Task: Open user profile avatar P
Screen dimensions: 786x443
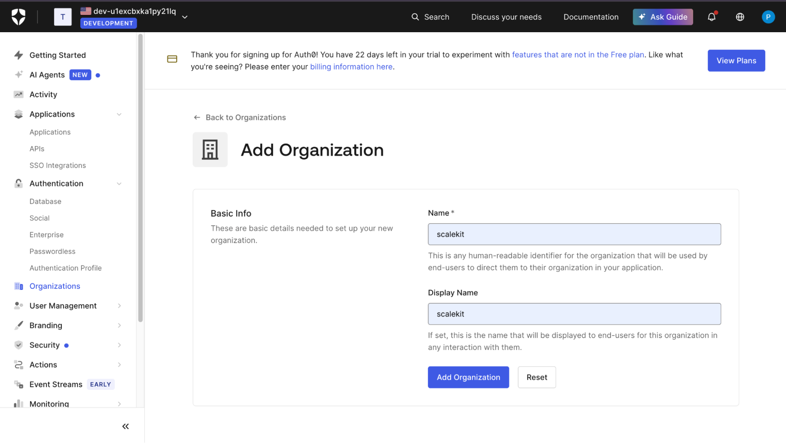Action: [x=768, y=17]
